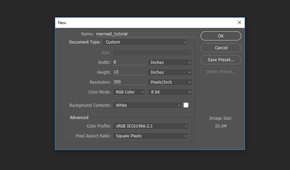Open the Save Preset dialog
This screenshot has width=290, height=170.
pos(221,60)
